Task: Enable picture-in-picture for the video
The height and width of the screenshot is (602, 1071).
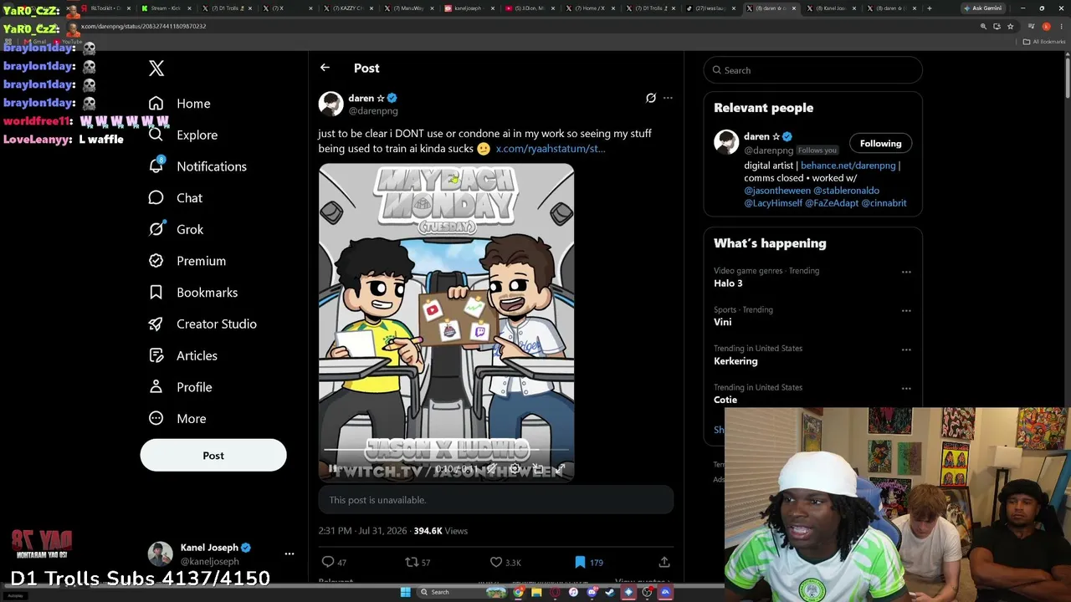Action: click(538, 469)
